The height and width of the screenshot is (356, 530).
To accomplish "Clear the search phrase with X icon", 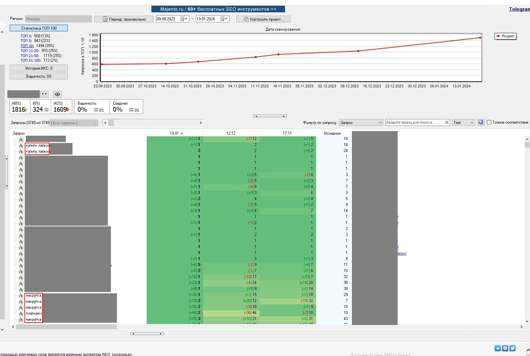I will coord(447,122).
